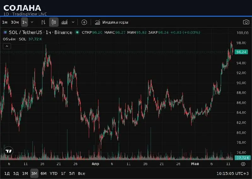
Task: Set range to 1Д
Action: tap(7, 174)
